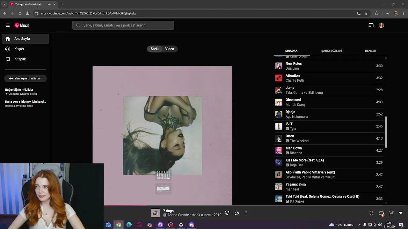
Task: Click the song progress bar above the player
Action: point(204,205)
